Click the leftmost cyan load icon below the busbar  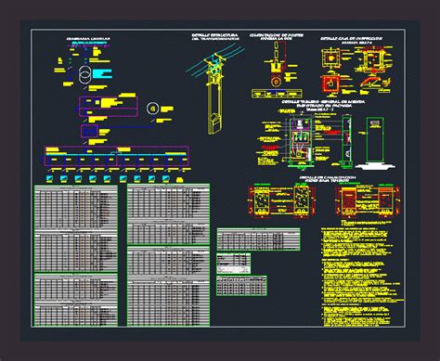click(x=49, y=178)
